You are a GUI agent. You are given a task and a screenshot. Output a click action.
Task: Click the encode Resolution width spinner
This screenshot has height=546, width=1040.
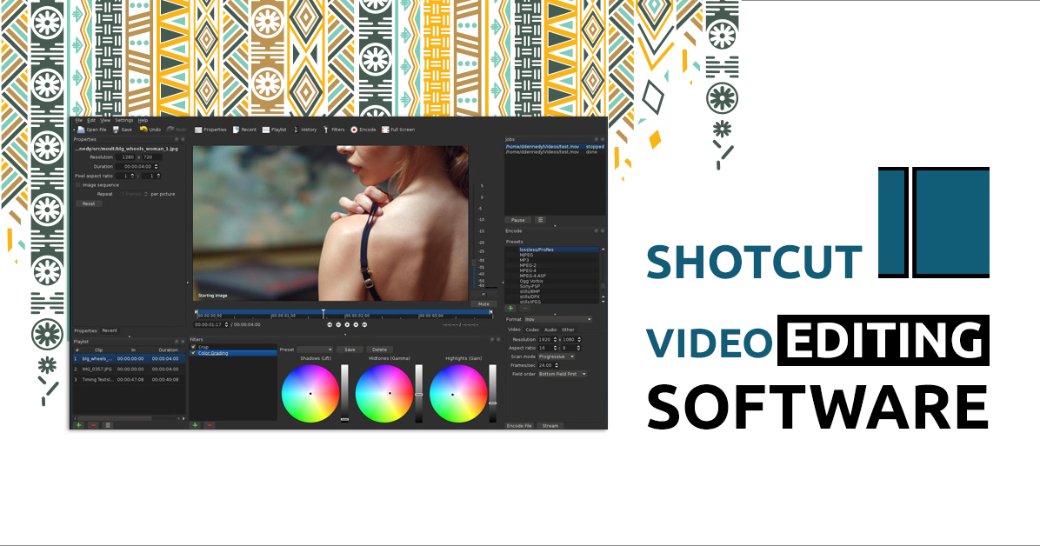click(x=553, y=340)
